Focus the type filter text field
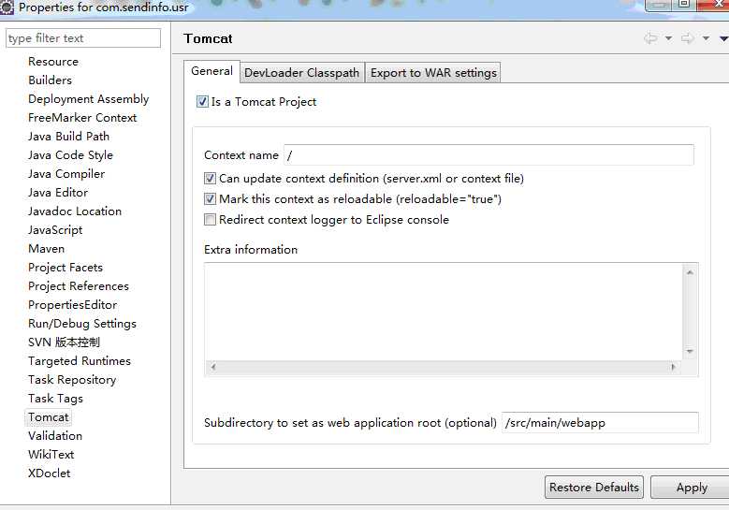729x510 pixels. (x=83, y=38)
